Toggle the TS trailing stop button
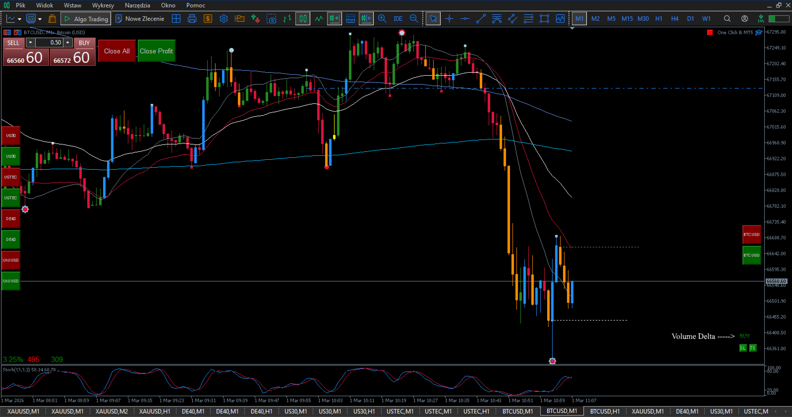The image size is (792, 417). coord(753,348)
